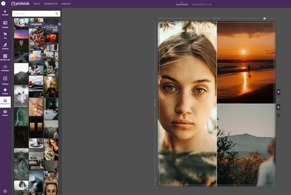Select the Auswahl pointer tool
The width and height of the screenshot is (291, 195).
tap(5, 12)
